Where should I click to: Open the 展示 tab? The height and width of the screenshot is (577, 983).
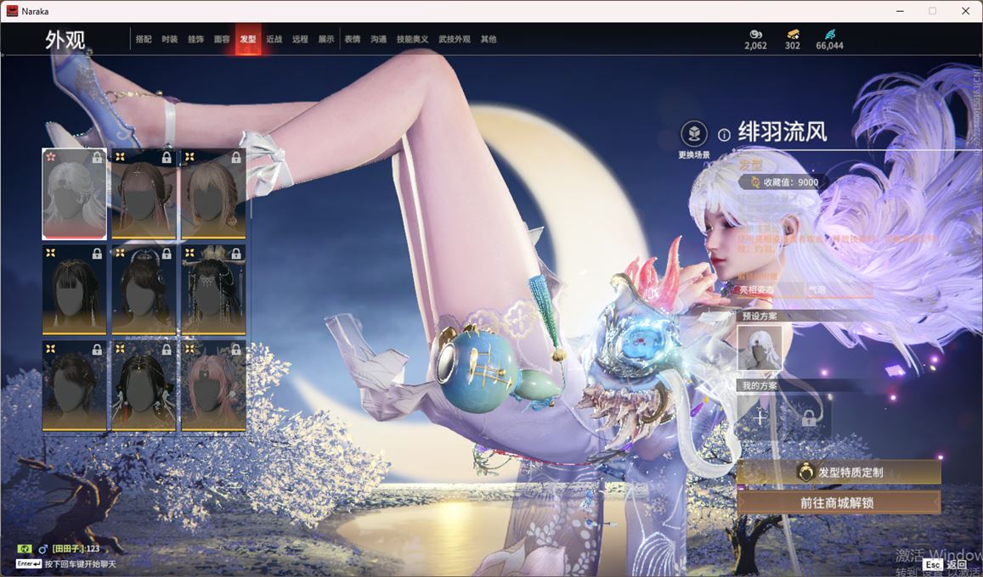pos(326,39)
